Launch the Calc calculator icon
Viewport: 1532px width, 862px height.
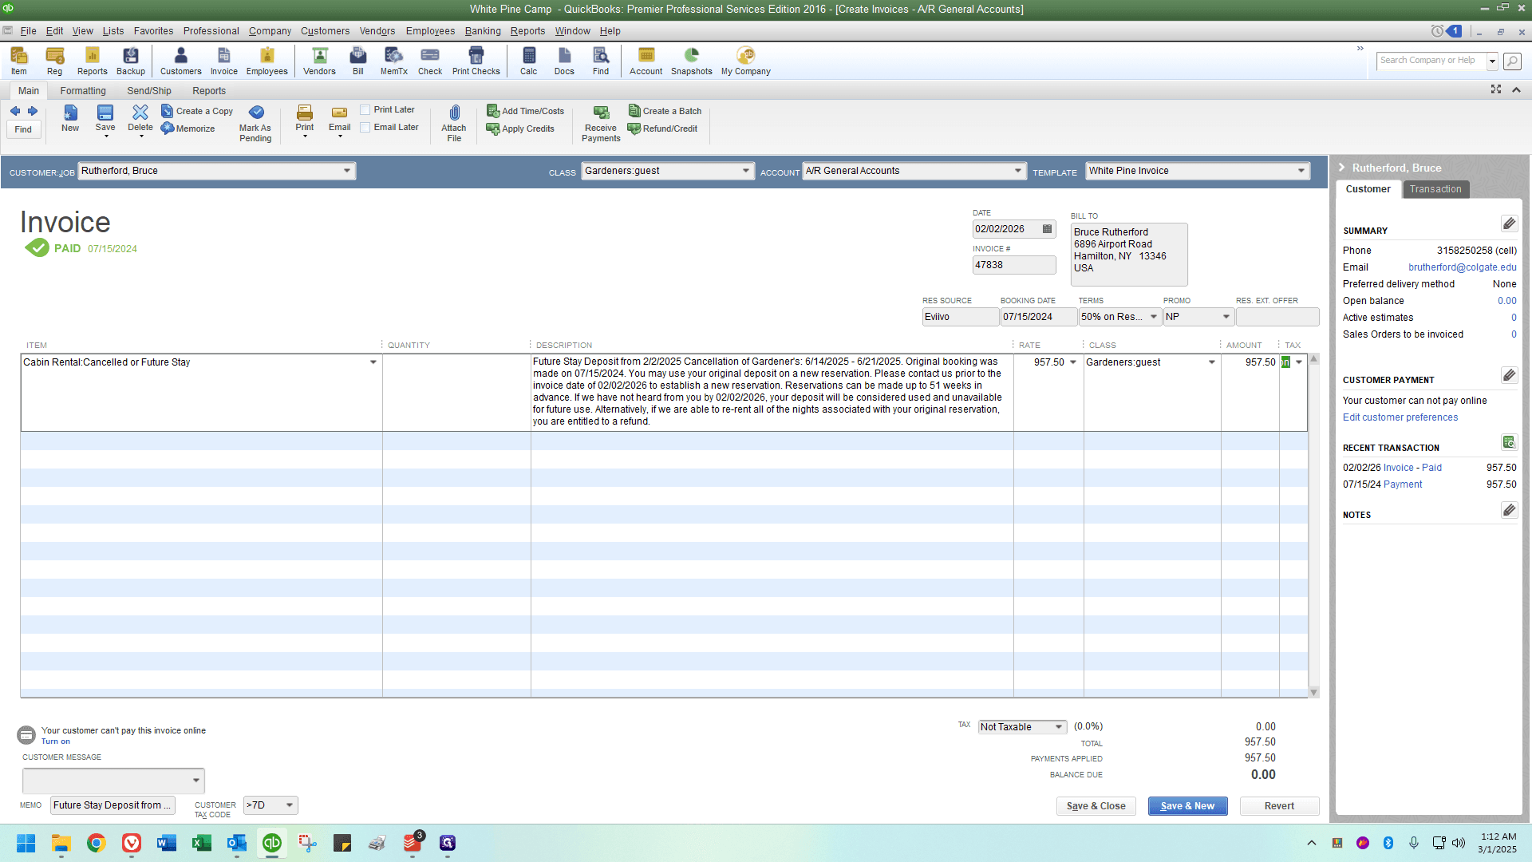[x=529, y=61]
